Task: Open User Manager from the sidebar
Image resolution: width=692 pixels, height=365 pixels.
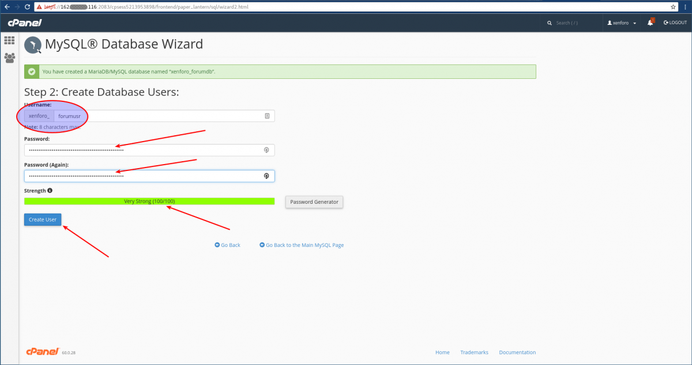Action: 9,56
